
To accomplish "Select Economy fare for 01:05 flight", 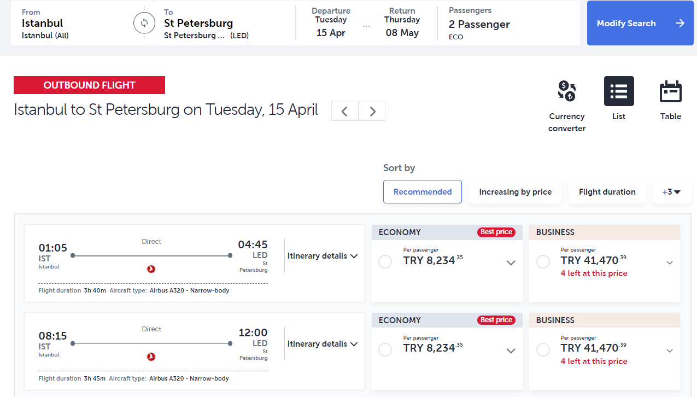I will (x=385, y=262).
